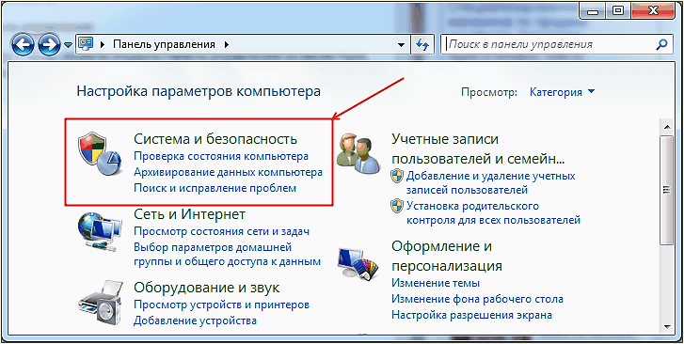
Task: Click the Система и безопасность shield icon
Action: coord(100,154)
